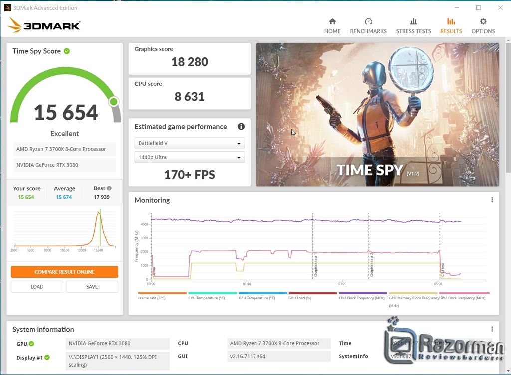
Task: Click the Graphics test 1 marker in chart
Action: click(315, 266)
